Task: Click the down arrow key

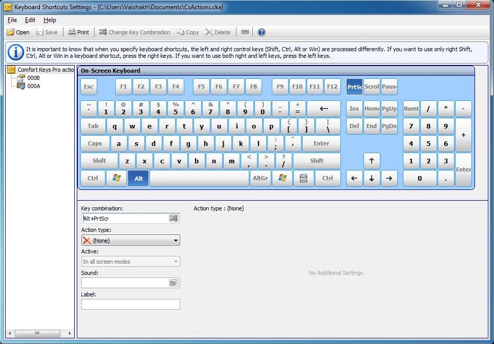Action: [x=372, y=178]
